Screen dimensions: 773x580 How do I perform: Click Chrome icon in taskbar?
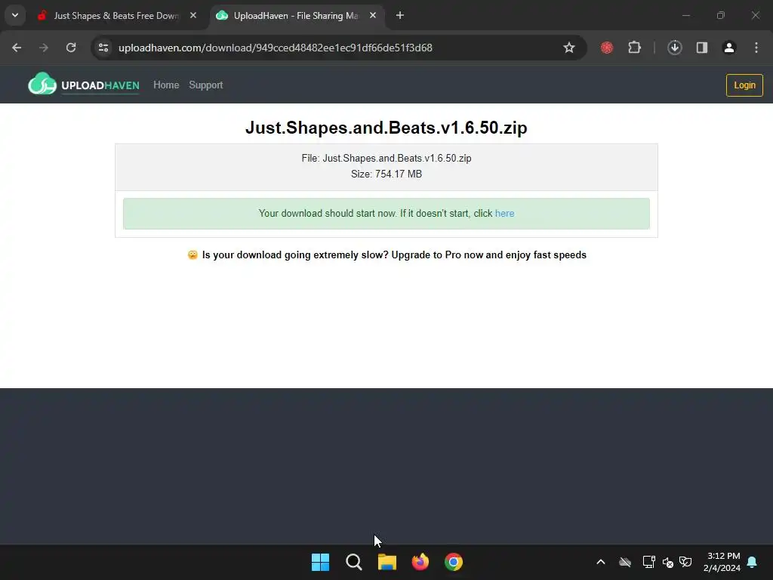click(x=454, y=562)
